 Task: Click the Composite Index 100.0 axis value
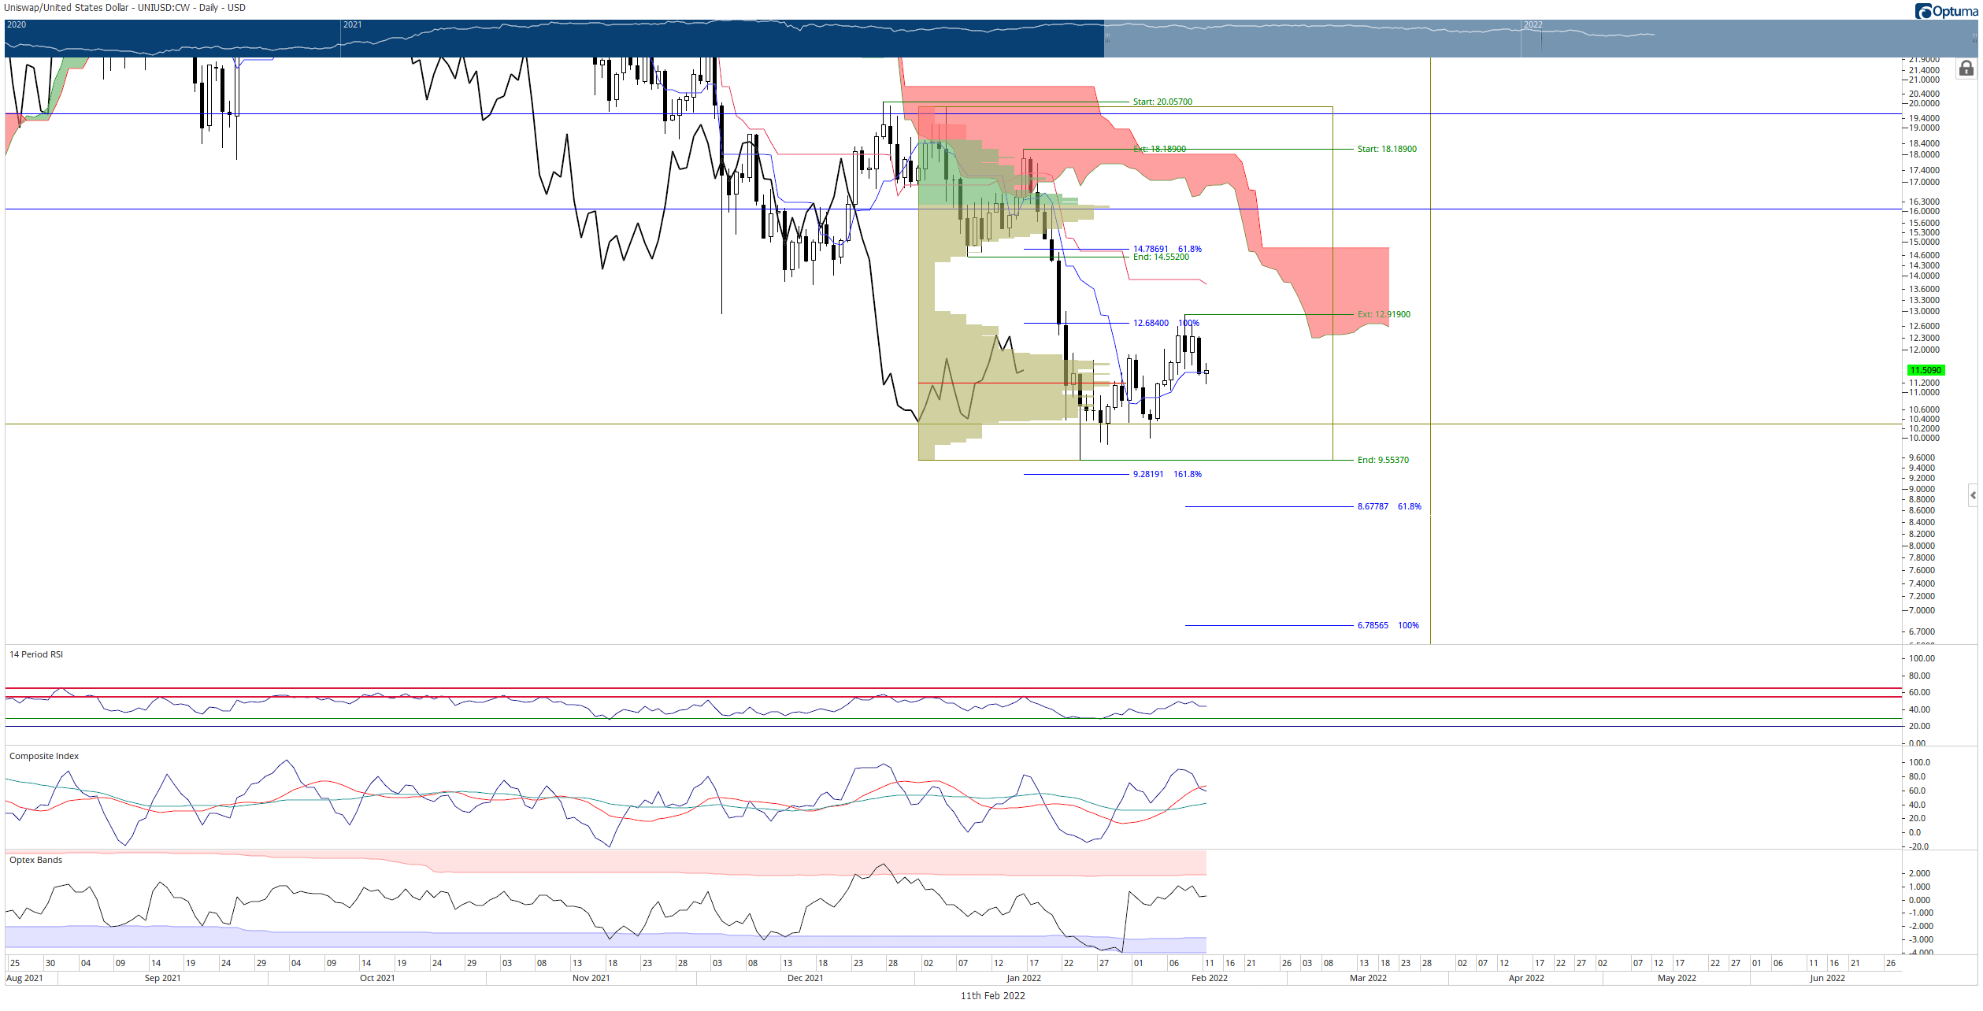point(1920,762)
